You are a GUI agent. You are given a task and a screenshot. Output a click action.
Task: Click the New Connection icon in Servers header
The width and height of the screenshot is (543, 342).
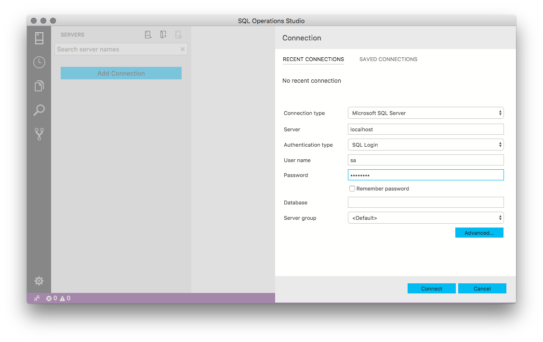coord(148,35)
